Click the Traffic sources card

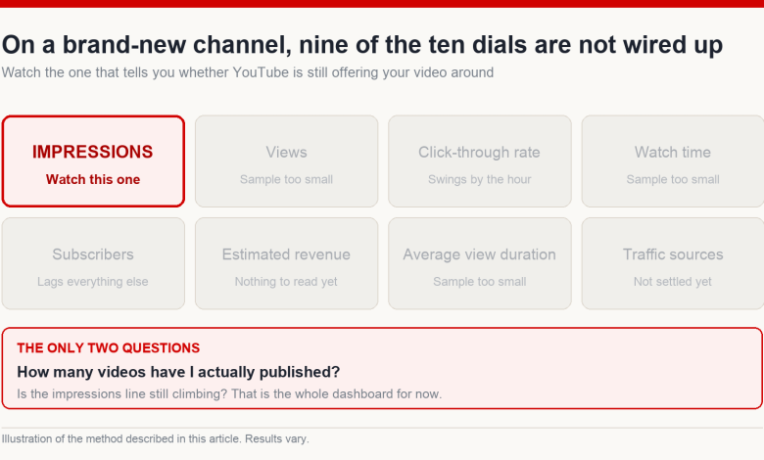click(673, 263)
